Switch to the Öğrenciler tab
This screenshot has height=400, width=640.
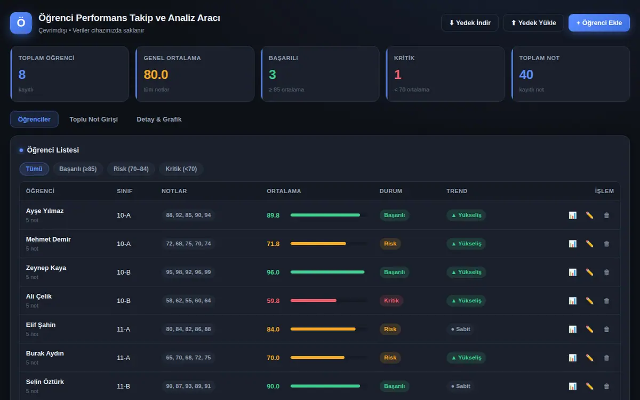34,119
